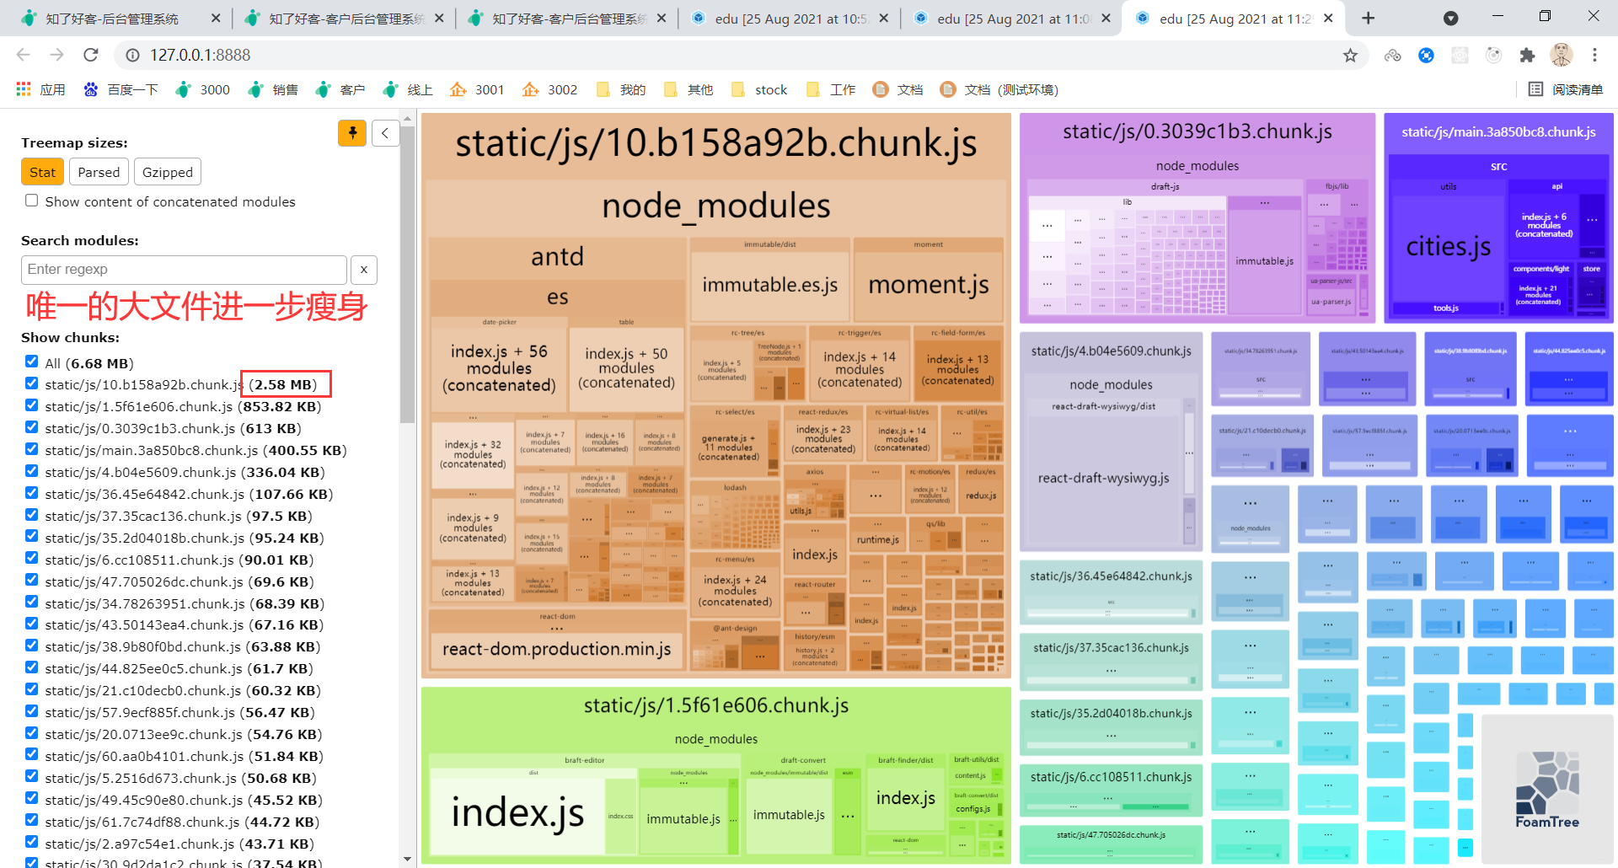
Task: Open the Extensions puzzle icon
Action: (1527, 55)
